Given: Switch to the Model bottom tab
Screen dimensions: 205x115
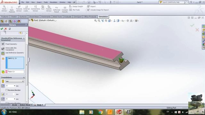Looking at the screenshot, I should tap(14, 105).
